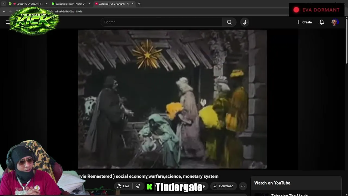Image resolution: width=348 pixels, height=196 pixels.
Task: Open the account avatar menu
Action: pyautogui.click(x=334, y=22)
